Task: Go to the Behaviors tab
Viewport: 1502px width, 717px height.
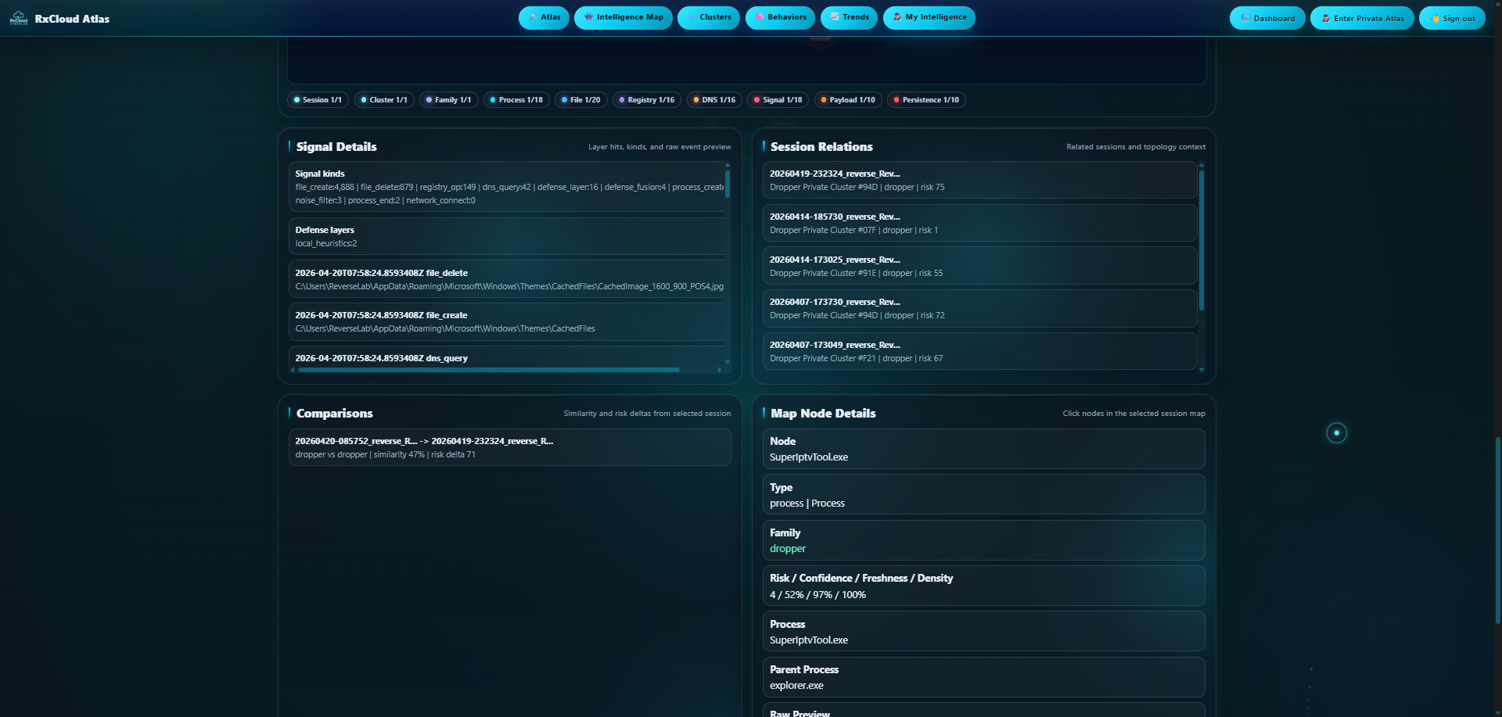Action: coord(780,17)
